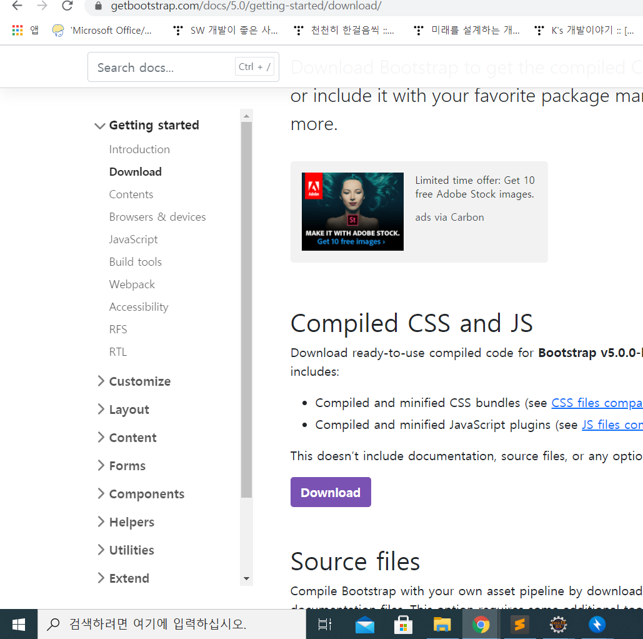
Task: Open the RTL docs page
Action: click(x=118, y=352)
